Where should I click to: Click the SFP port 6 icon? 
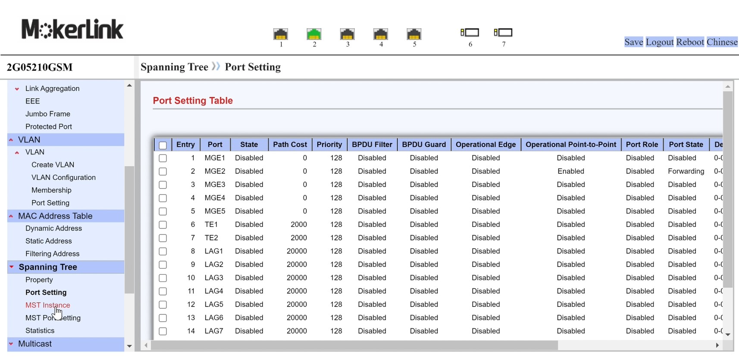point(470,33)
